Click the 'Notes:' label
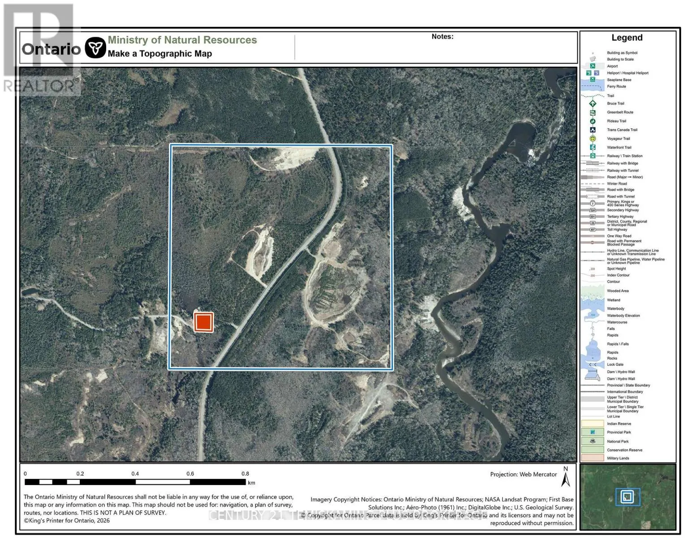Viewport: 696px width, 538px height. (x=442, y=37)
